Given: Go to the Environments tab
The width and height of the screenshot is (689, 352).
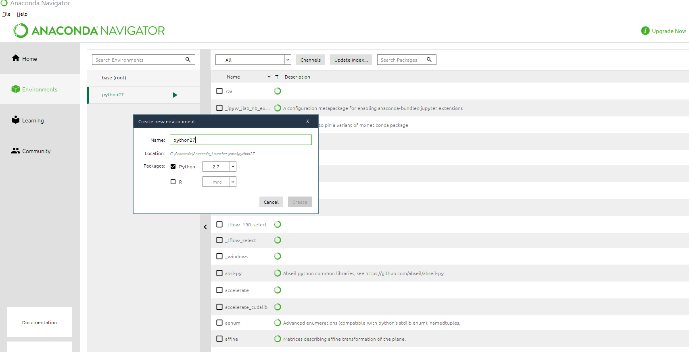Looking at the screenshot, I should coord(40,89).
